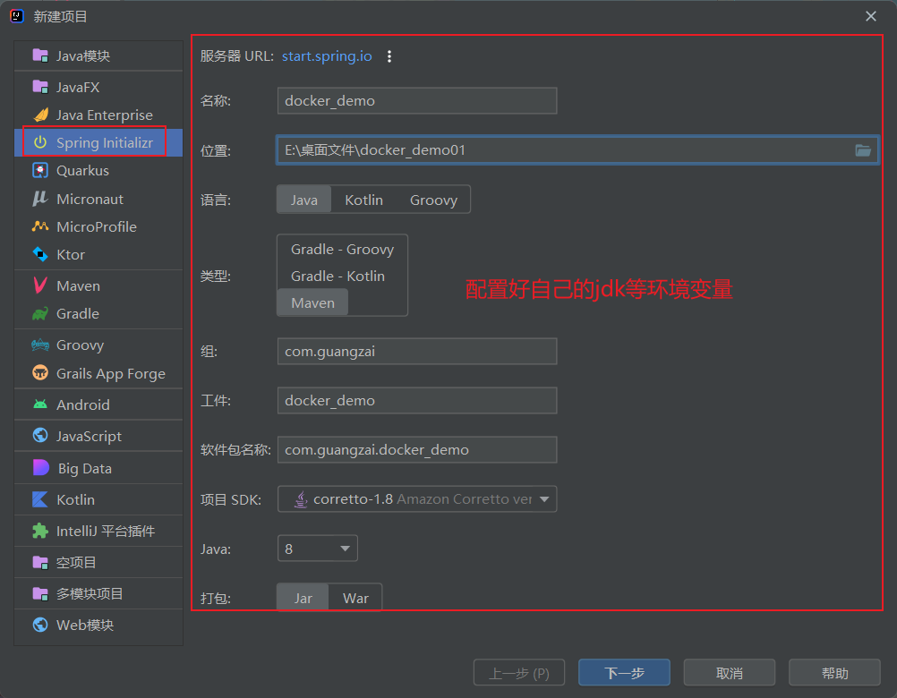
Task: Click the Spring Initializr power icon
Action: pos(40,142)
